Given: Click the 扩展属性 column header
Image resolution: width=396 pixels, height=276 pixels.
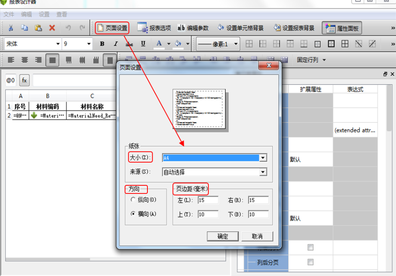Looking at the screenshot, I should click(311, 89).
